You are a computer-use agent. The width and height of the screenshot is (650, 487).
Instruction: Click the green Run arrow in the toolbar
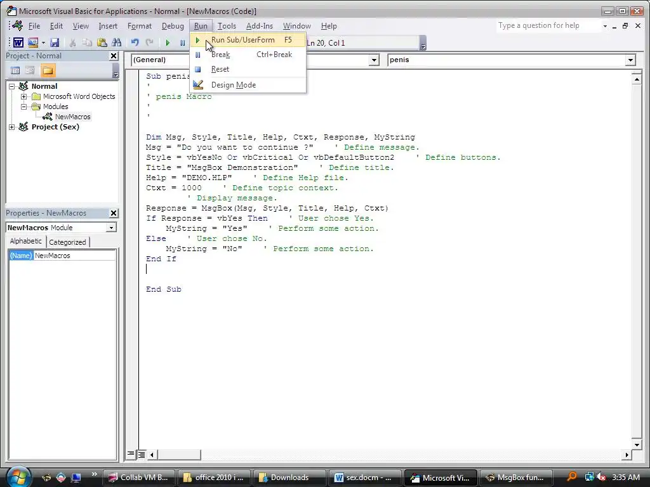(168, 42)
